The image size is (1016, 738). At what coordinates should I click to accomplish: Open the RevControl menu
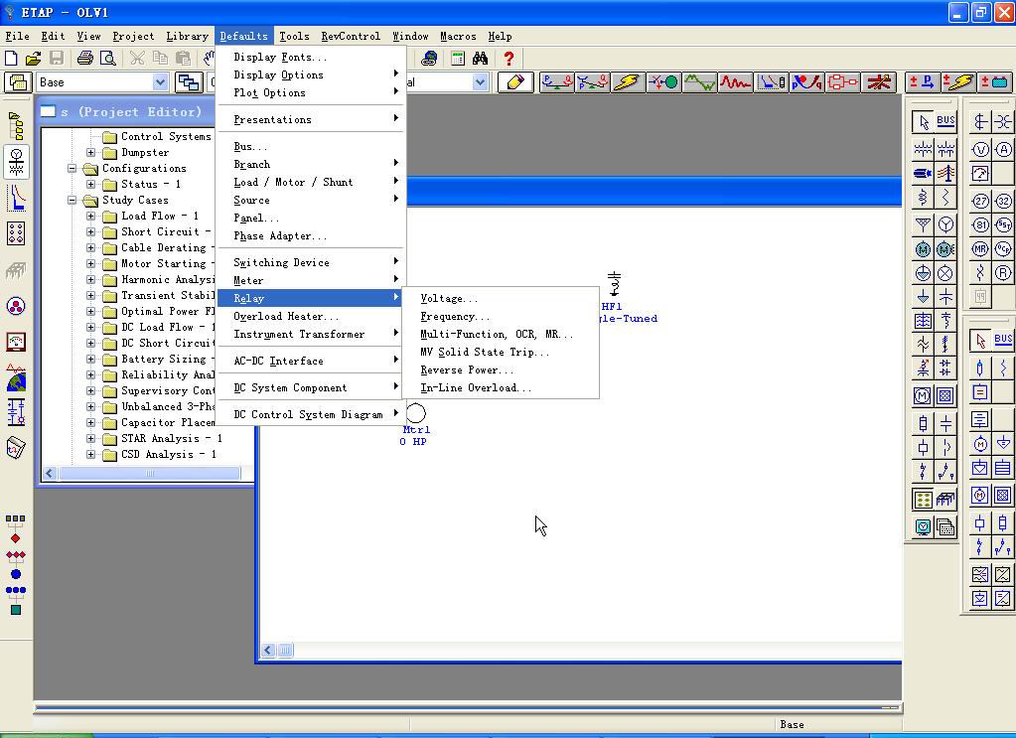tap(351, 37)
